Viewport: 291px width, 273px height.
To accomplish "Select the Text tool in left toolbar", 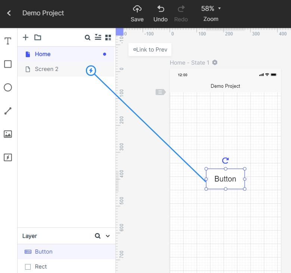I will pos(8,41).
